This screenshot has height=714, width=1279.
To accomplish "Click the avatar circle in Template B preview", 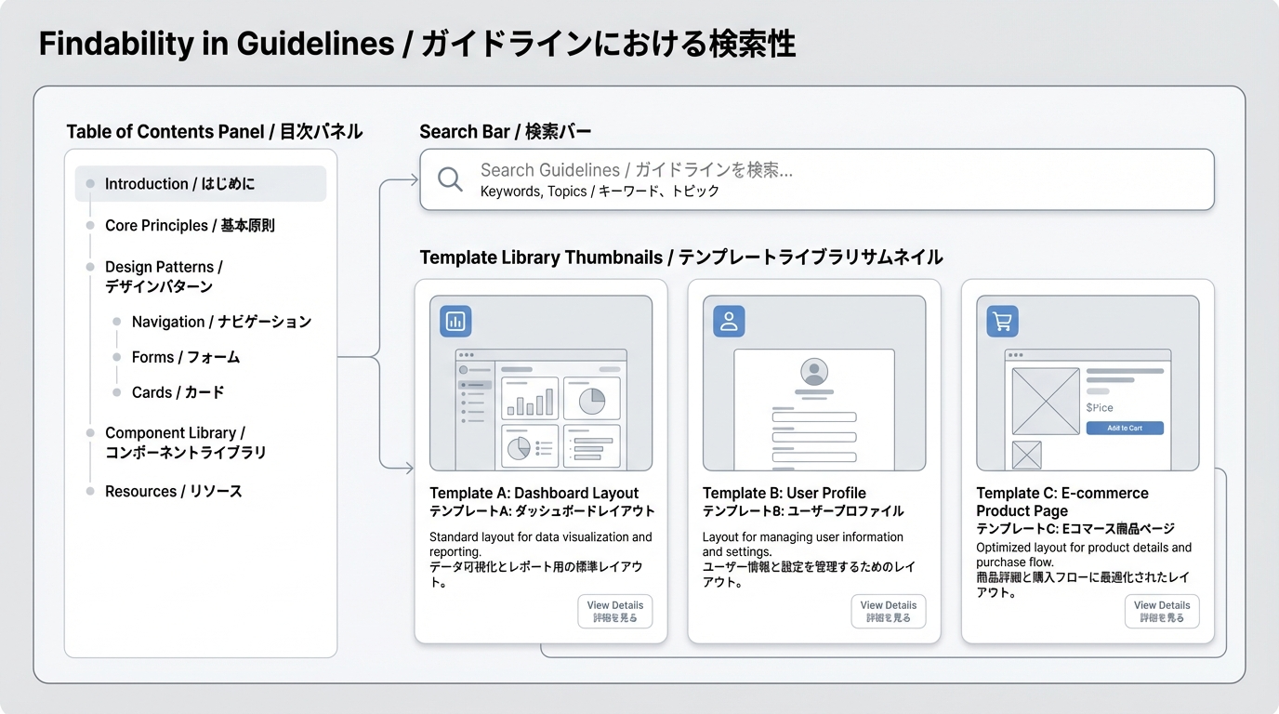I will click(813, 372).
